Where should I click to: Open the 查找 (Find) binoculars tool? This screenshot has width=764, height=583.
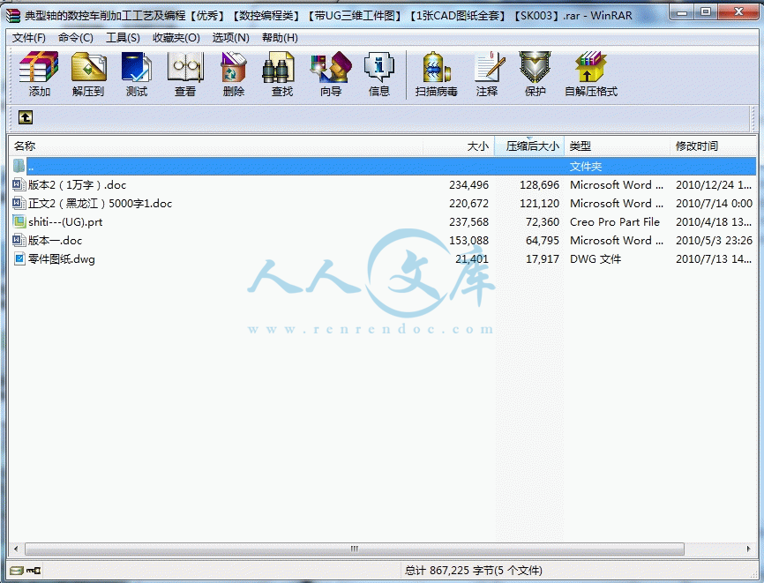point(282,73)
